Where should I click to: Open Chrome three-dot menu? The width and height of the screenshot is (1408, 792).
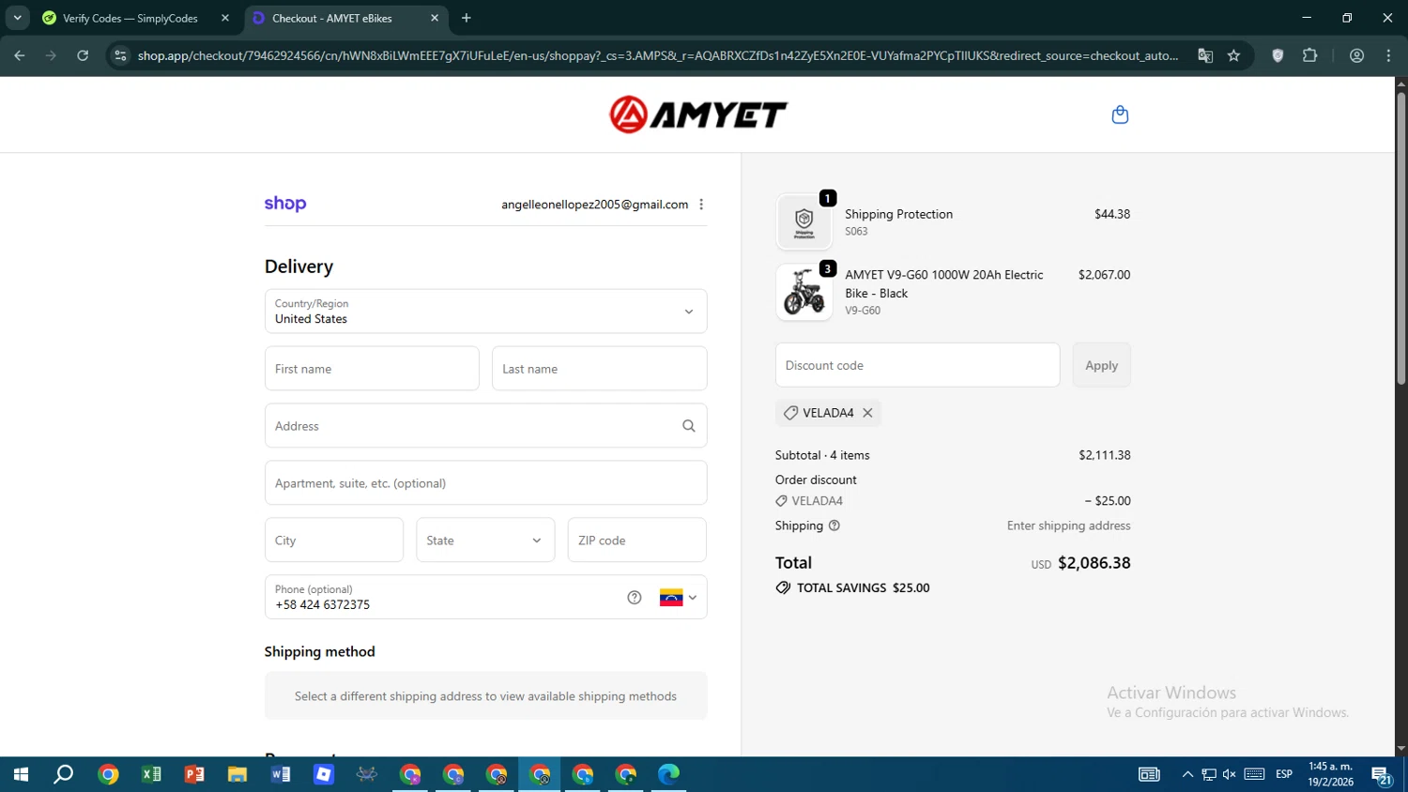(x=1388, y=55)
